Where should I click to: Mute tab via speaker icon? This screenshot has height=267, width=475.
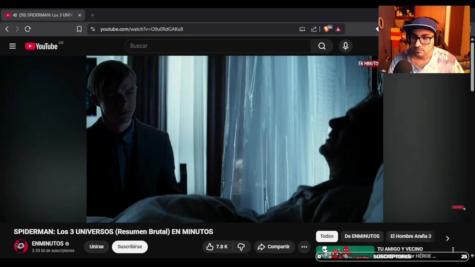15,15
